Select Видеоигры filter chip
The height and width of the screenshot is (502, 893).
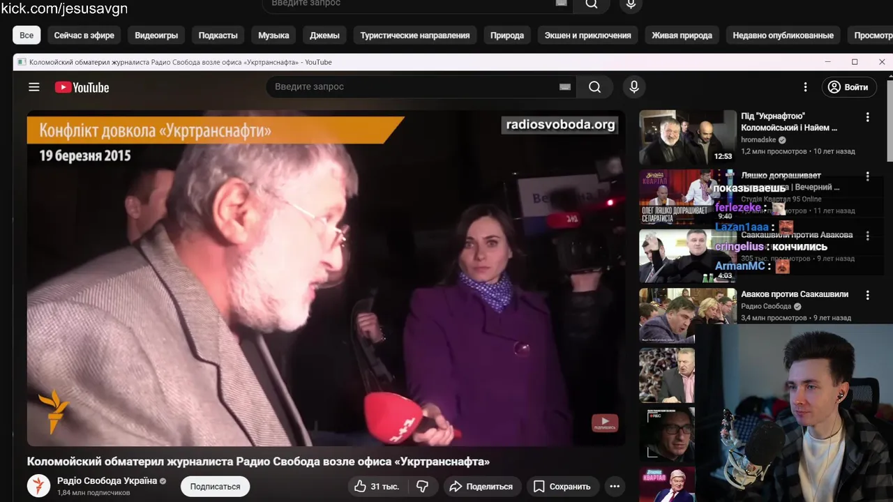[156, 35]
